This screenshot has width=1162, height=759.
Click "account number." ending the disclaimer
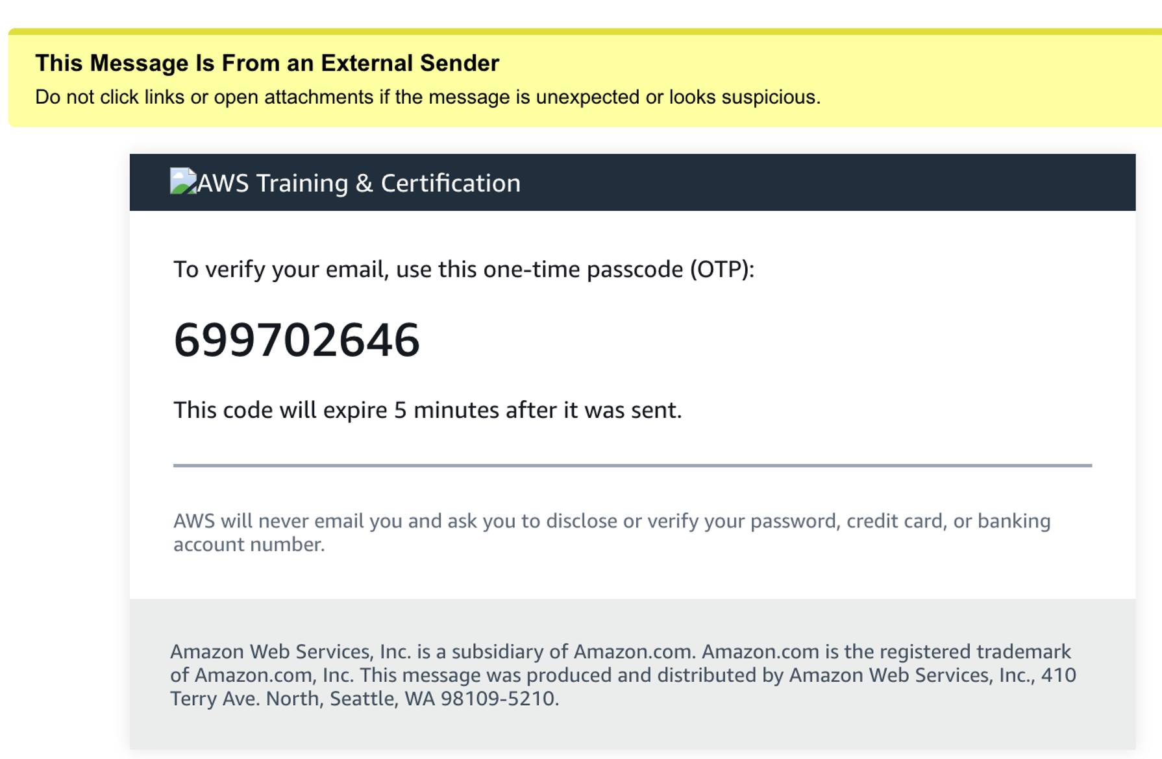(249, 545)
